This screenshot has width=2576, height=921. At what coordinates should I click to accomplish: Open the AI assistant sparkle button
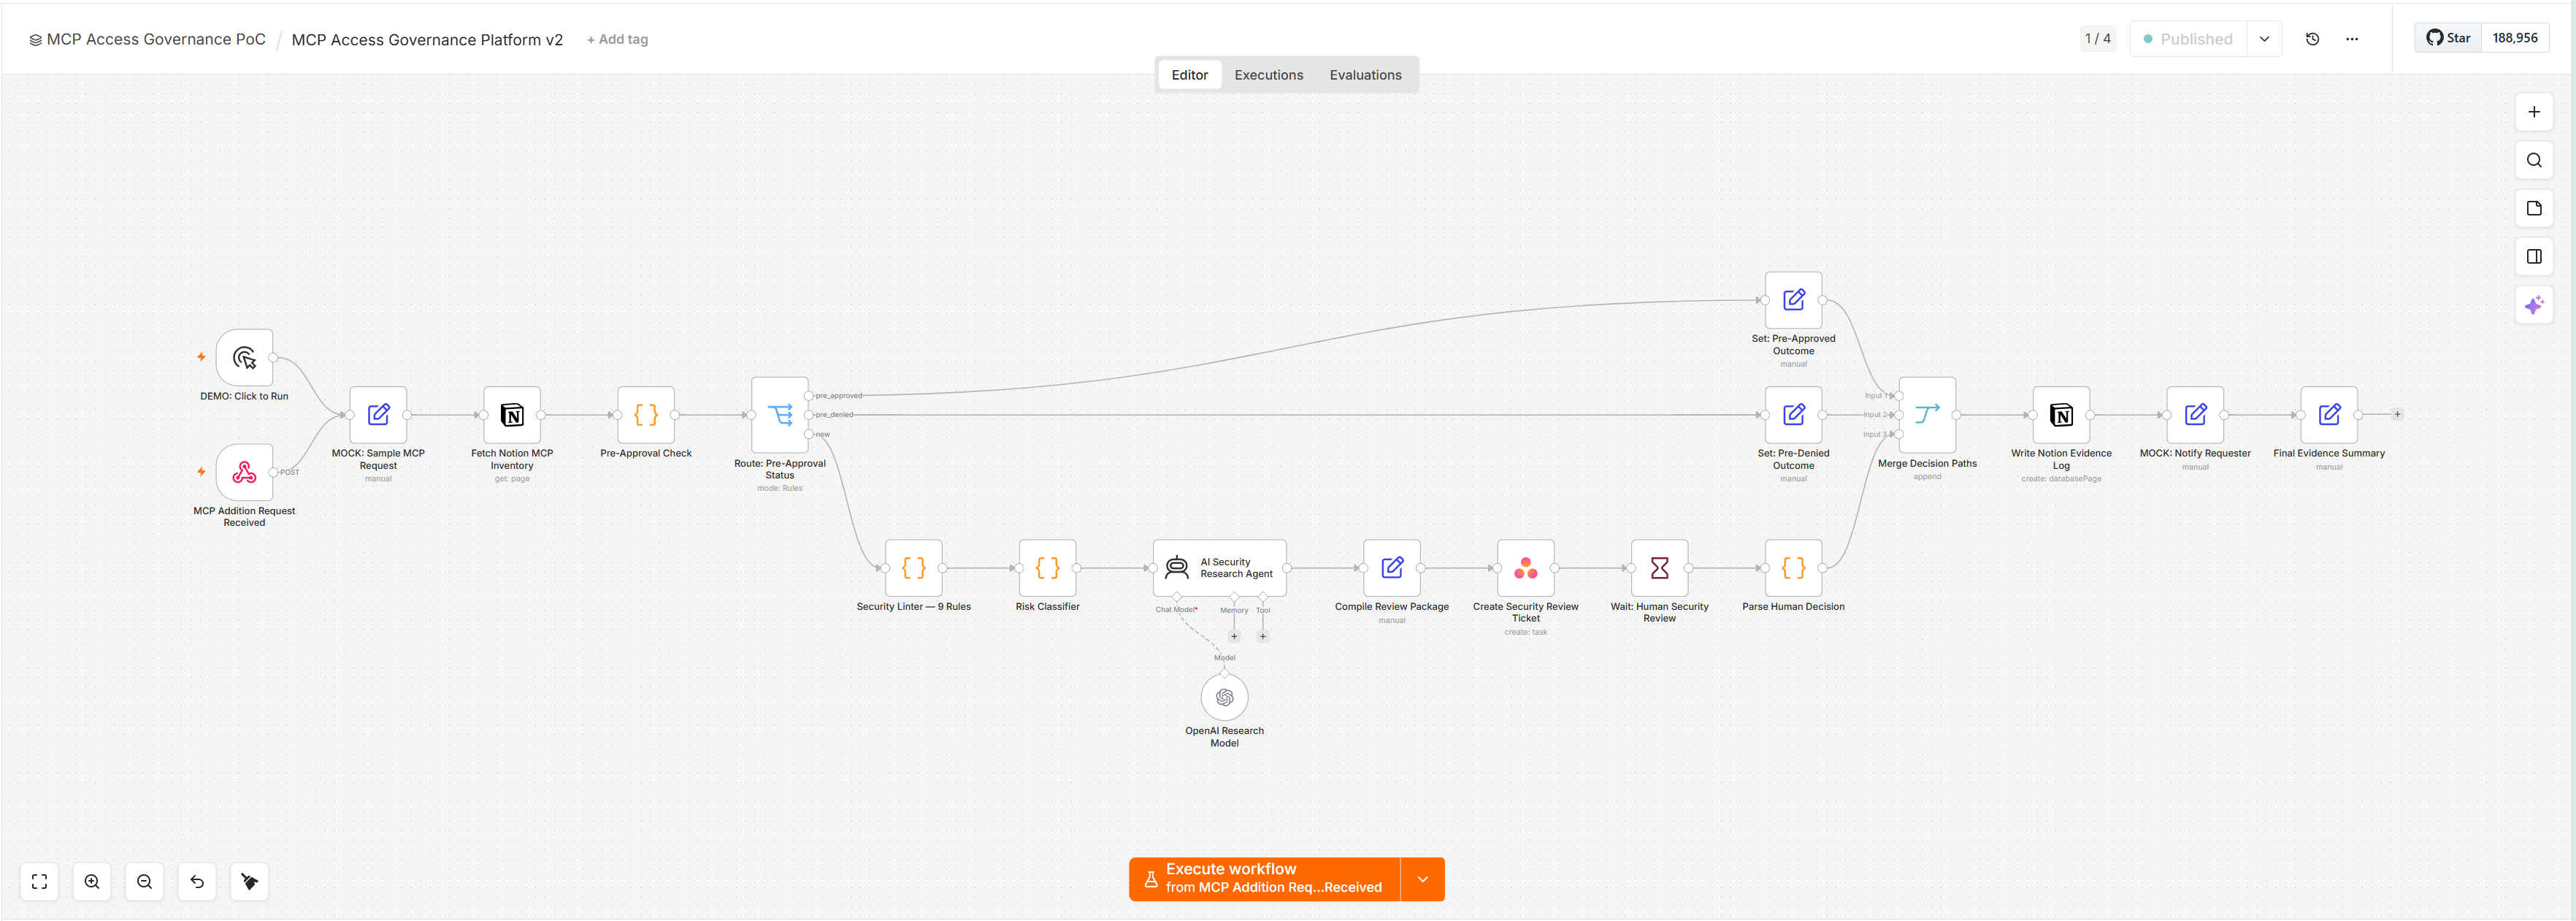2533,305
